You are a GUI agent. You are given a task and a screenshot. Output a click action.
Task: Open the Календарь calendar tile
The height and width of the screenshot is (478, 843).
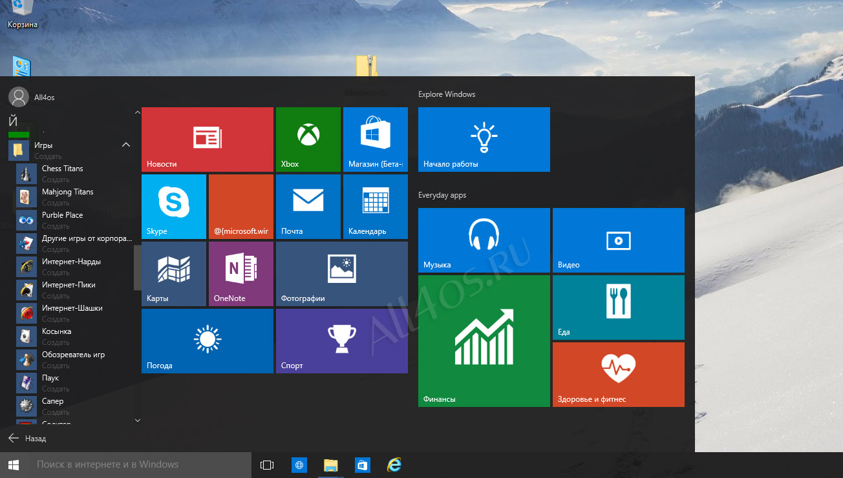coord(376,207)
